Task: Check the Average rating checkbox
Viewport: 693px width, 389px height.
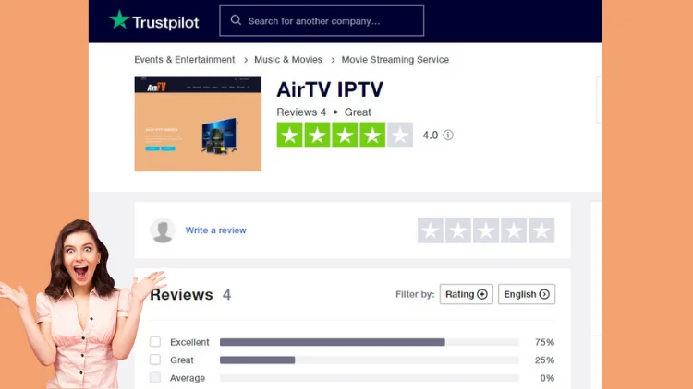Action: [155, 378]
